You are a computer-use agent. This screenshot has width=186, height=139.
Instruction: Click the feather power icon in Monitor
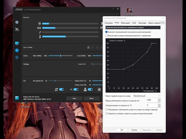40,32
